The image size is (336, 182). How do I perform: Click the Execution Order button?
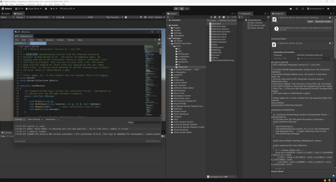pos(324,21)
